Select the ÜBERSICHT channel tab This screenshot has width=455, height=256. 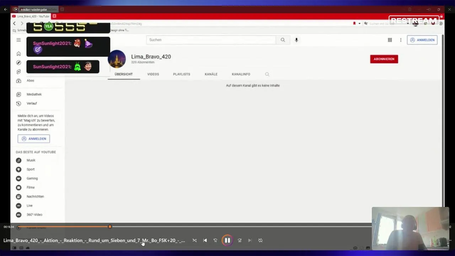pos(124,74)
